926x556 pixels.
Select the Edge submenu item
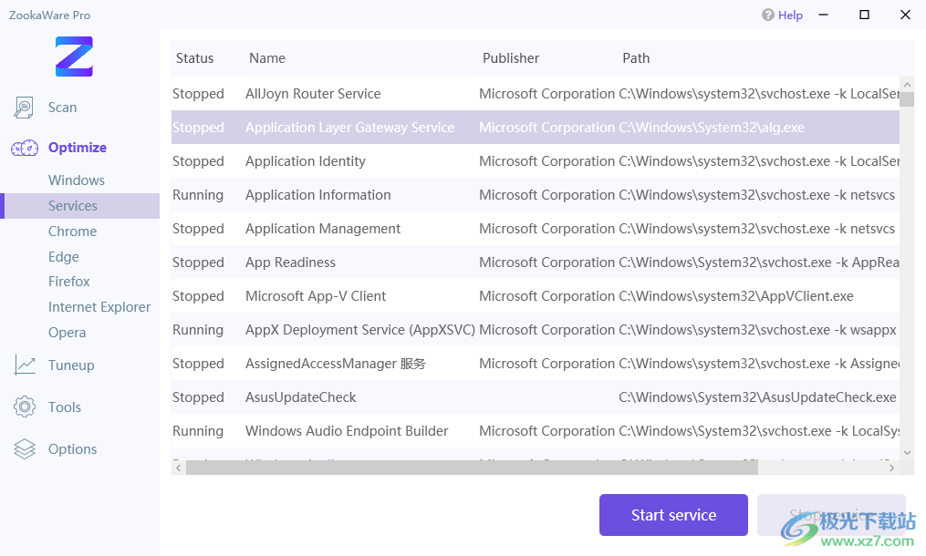(x=64, y=257)
